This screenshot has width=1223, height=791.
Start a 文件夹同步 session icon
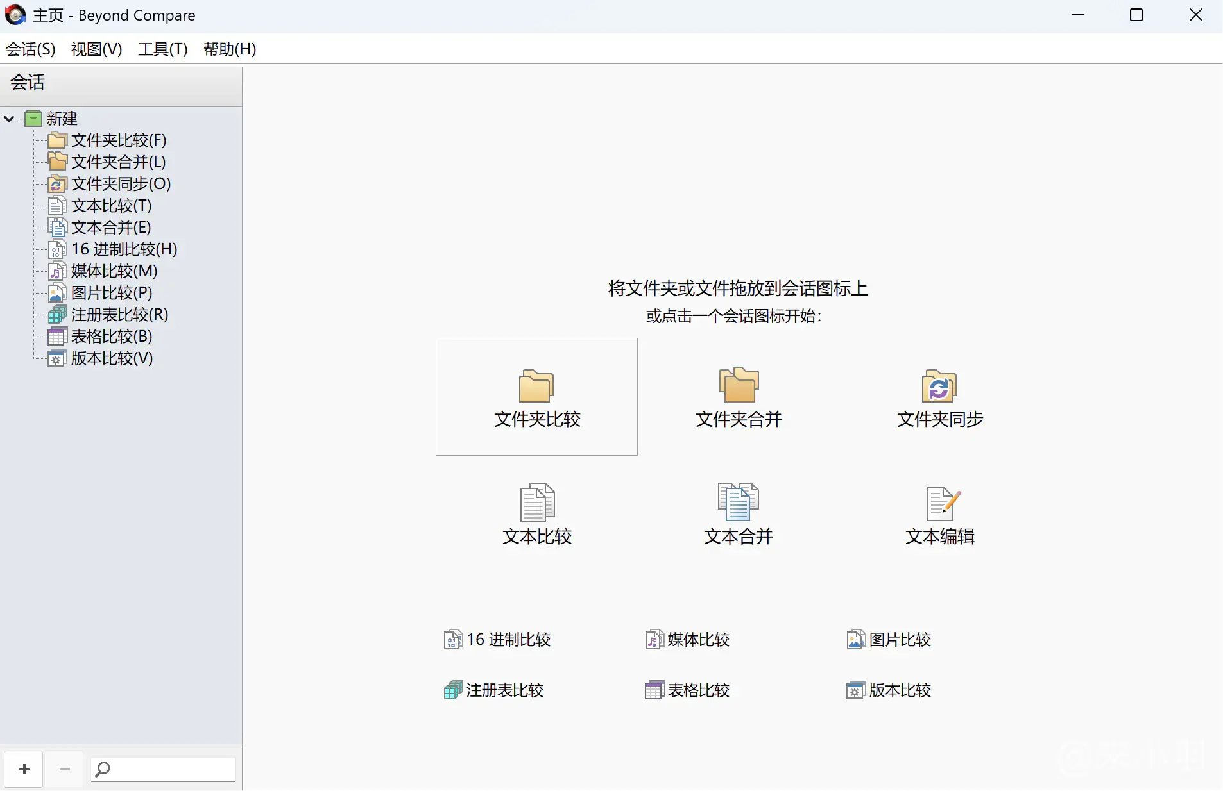pos(939,397)
